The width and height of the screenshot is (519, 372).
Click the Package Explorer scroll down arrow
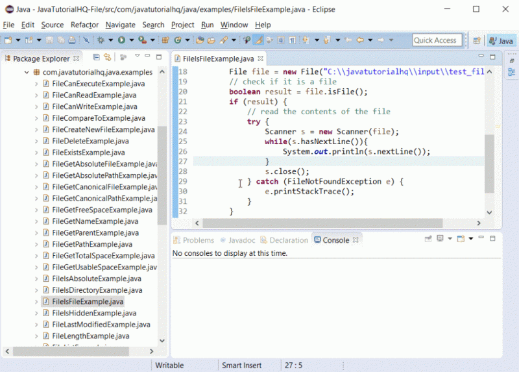coord(162,341)
